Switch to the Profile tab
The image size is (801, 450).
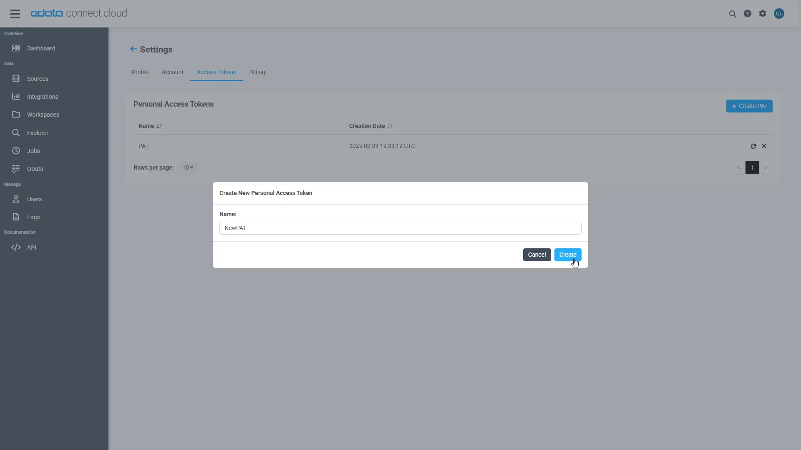point(140,72)
